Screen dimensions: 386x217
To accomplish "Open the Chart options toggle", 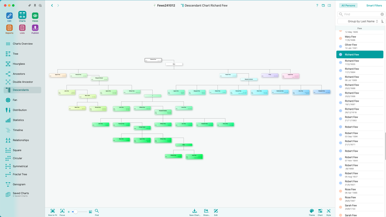I will pyautogui.click(x=320, y=212).
